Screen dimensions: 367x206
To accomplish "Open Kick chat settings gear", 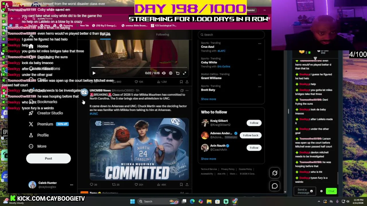I will point(321,191).
